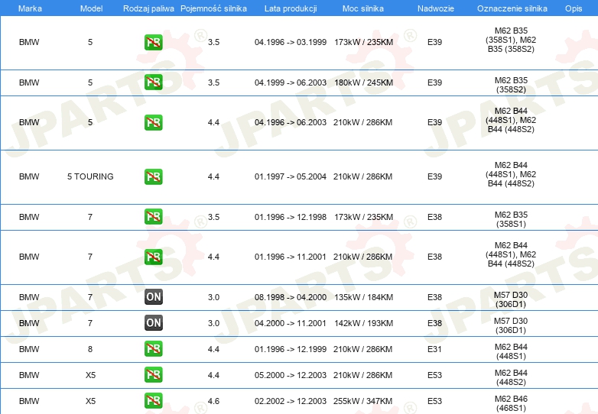
Task: Click petrol icon in 180kW / 245KM row
Action: click(153, 82)
